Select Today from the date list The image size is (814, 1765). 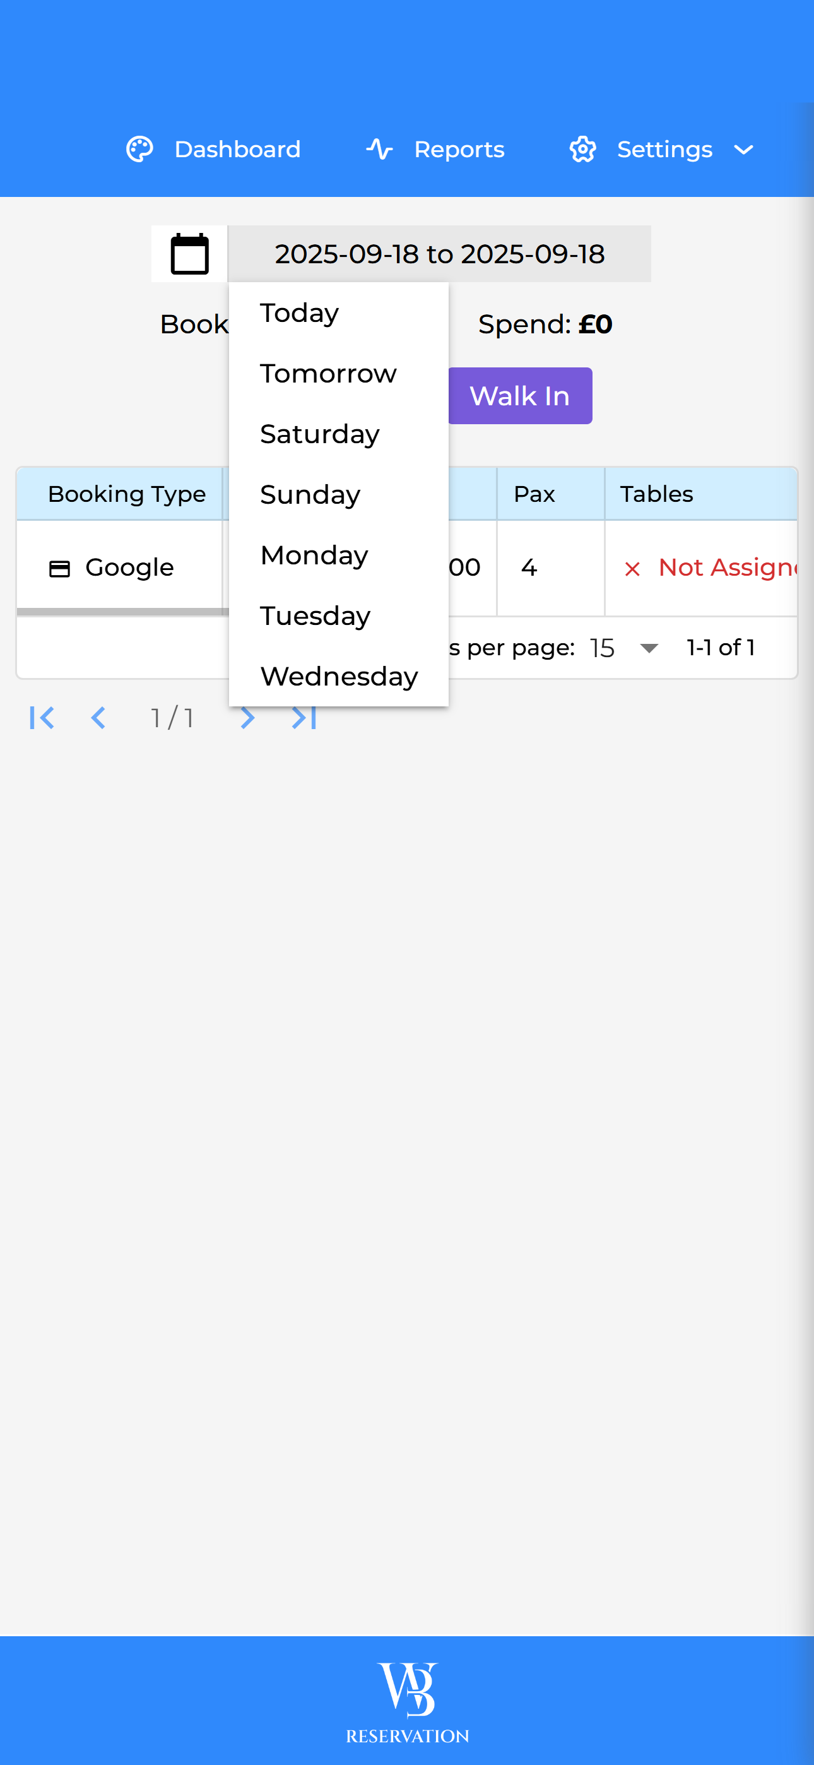click(300, 313)
